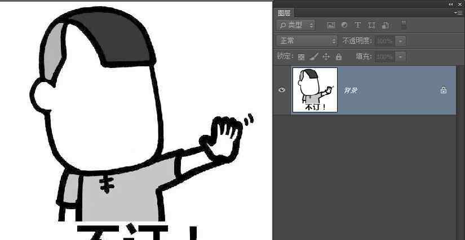Hide the 背景 layer with eye icon
The image size is (465, 240).
coord(282,90)
